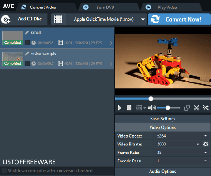Expand details arrow of video-sample
This screenshot has width=211, height=176.
click(111, 64)
